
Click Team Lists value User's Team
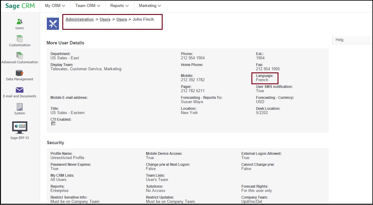[x=157, y=180]
